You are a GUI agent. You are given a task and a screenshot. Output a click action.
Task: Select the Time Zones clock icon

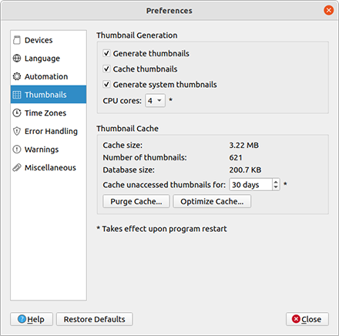click(17, 113)
